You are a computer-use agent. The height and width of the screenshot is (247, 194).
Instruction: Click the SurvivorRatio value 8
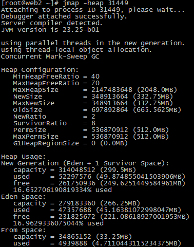[93, 123]
